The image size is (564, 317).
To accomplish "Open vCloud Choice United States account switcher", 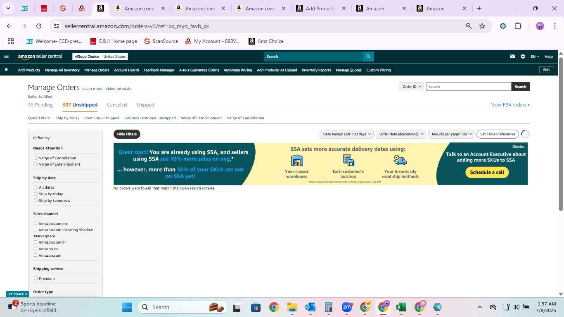I will (x=100, y=57).
